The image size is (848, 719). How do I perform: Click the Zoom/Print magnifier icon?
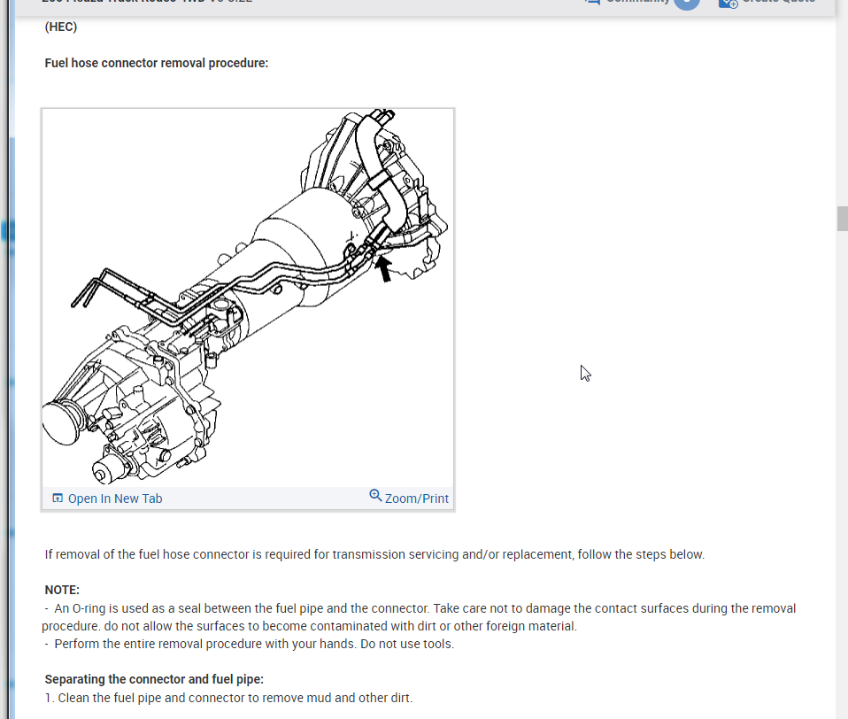[375, 496]
